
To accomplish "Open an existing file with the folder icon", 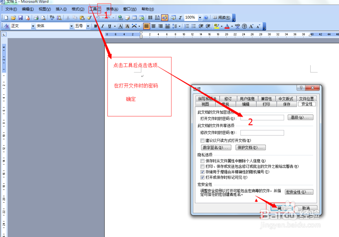I will coord(14,18).
